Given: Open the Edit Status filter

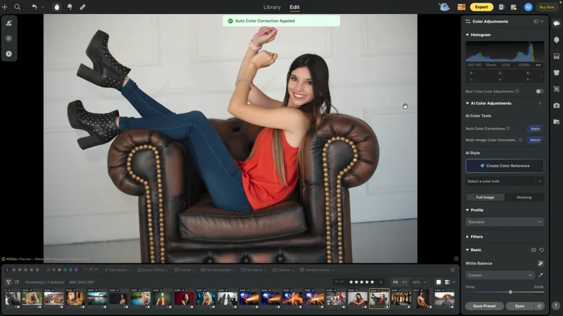Looking at the screenshot, I should pyautogui.click(x=117, y=270).
